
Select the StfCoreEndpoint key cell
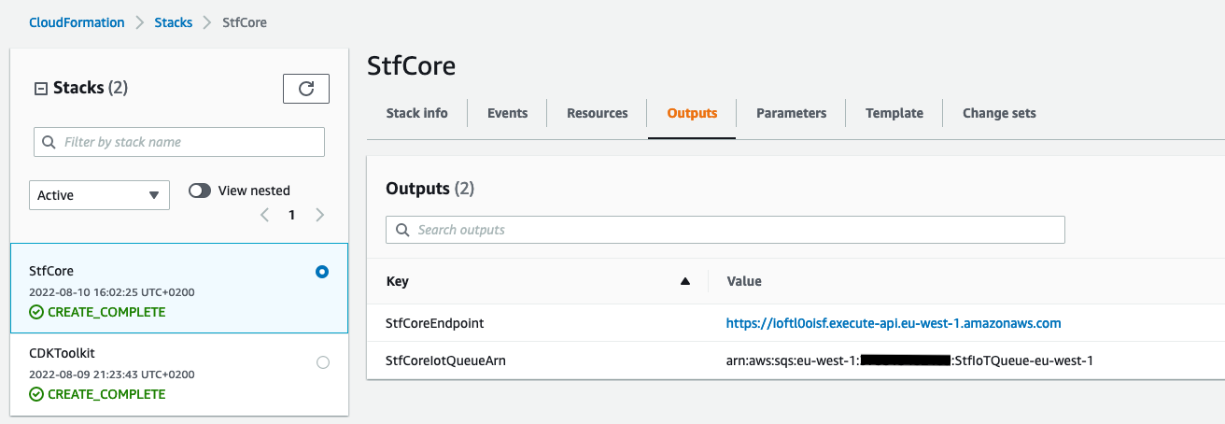[x=434, y=323]
